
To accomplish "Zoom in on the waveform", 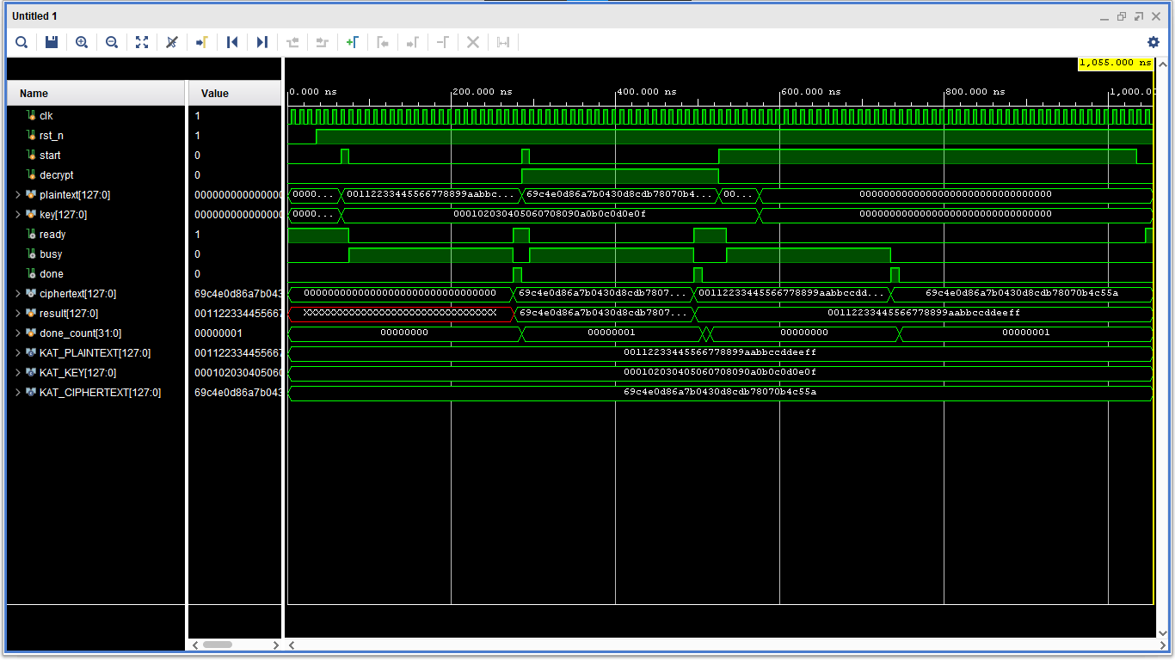I will 82,42.
